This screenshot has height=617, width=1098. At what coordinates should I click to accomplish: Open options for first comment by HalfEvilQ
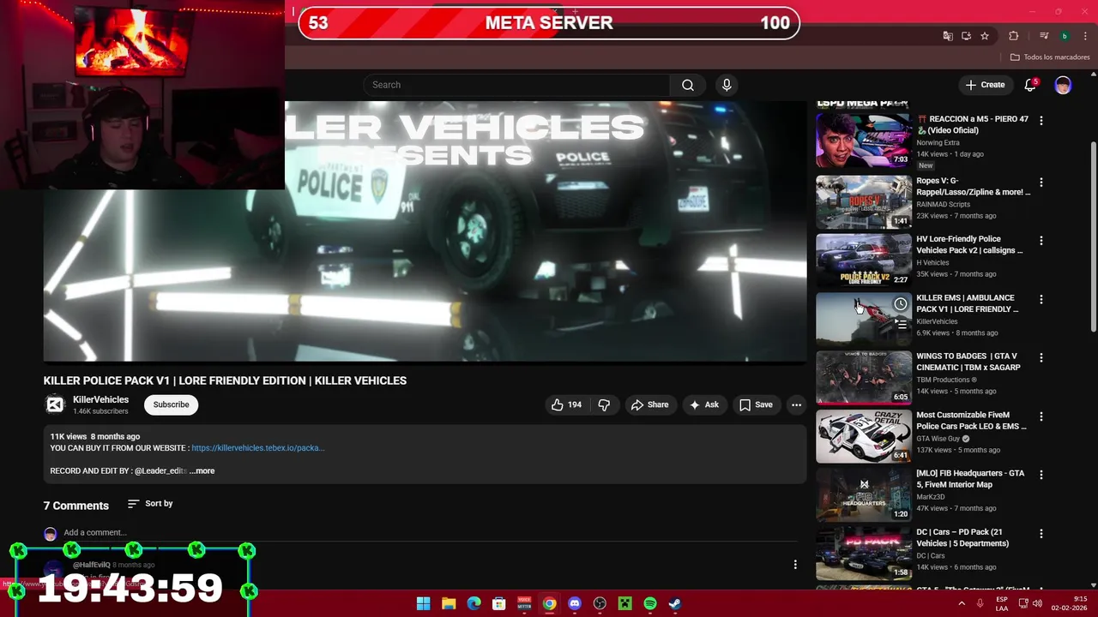(795, 565)
